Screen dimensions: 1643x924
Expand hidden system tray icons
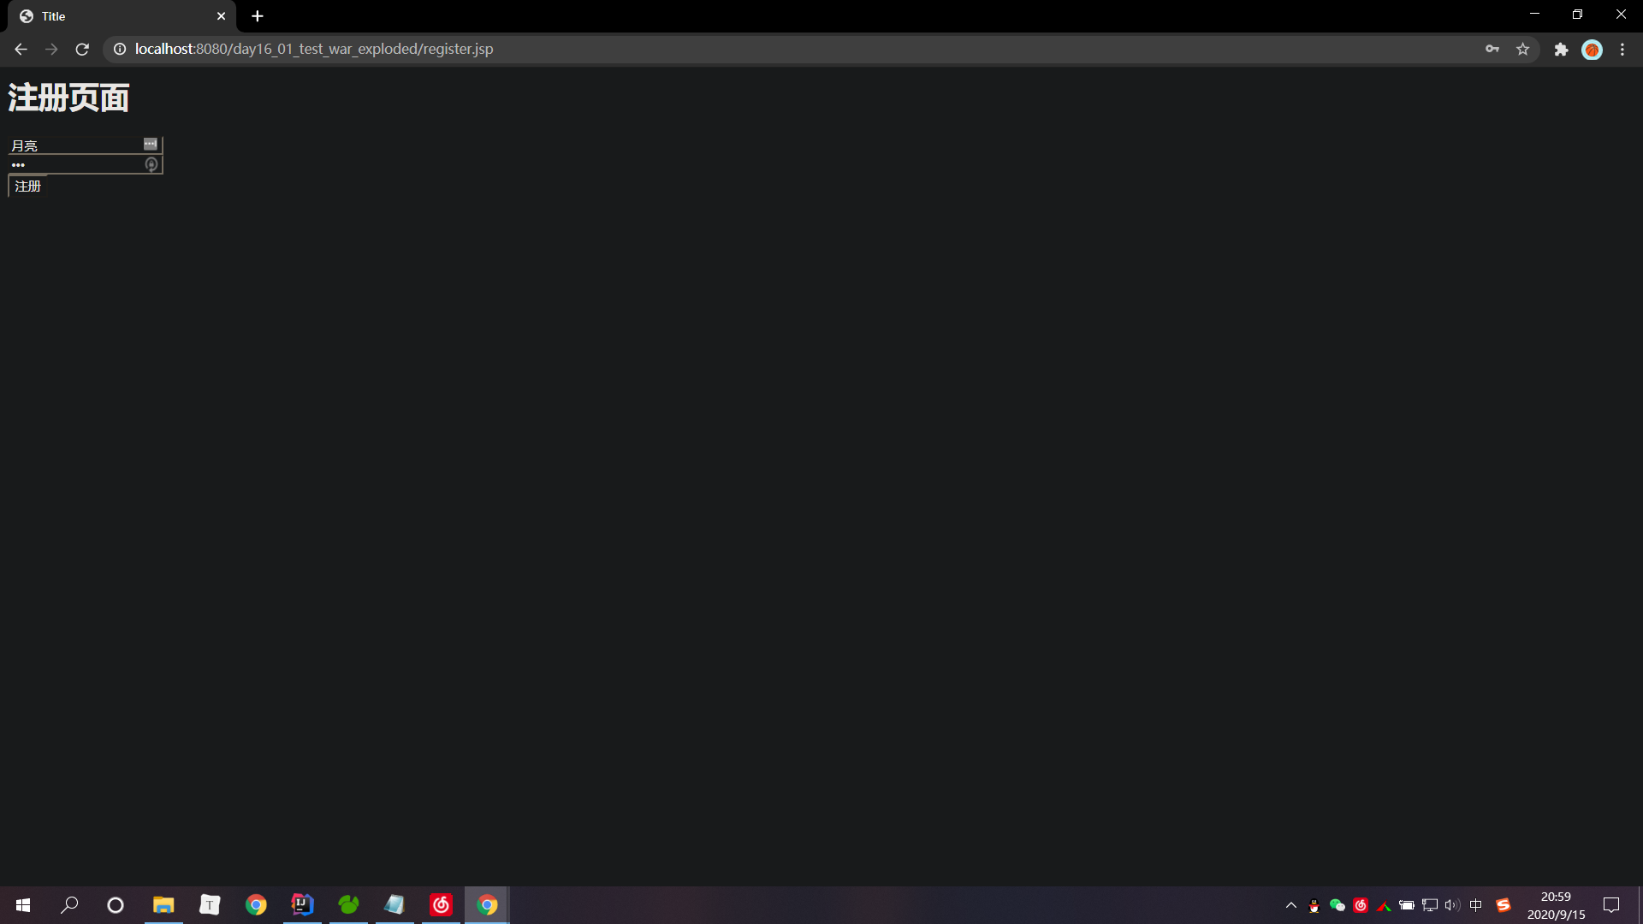click(x=1290, y=905)
